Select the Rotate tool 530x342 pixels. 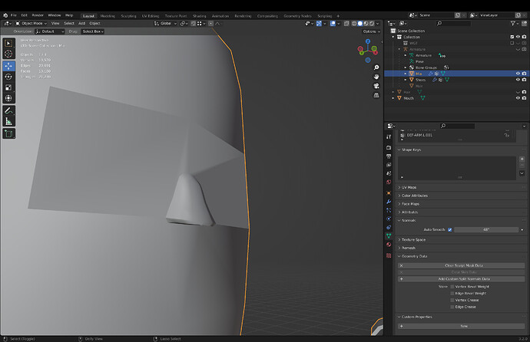tap(8, 77)
